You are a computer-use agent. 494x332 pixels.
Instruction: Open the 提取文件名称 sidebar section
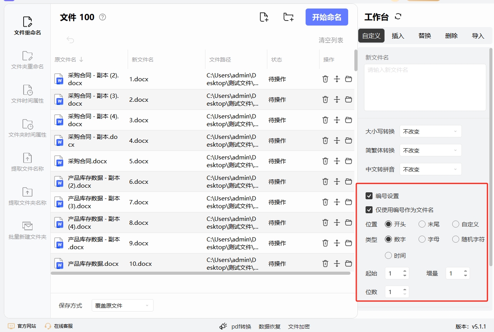(x=27, y=162)
